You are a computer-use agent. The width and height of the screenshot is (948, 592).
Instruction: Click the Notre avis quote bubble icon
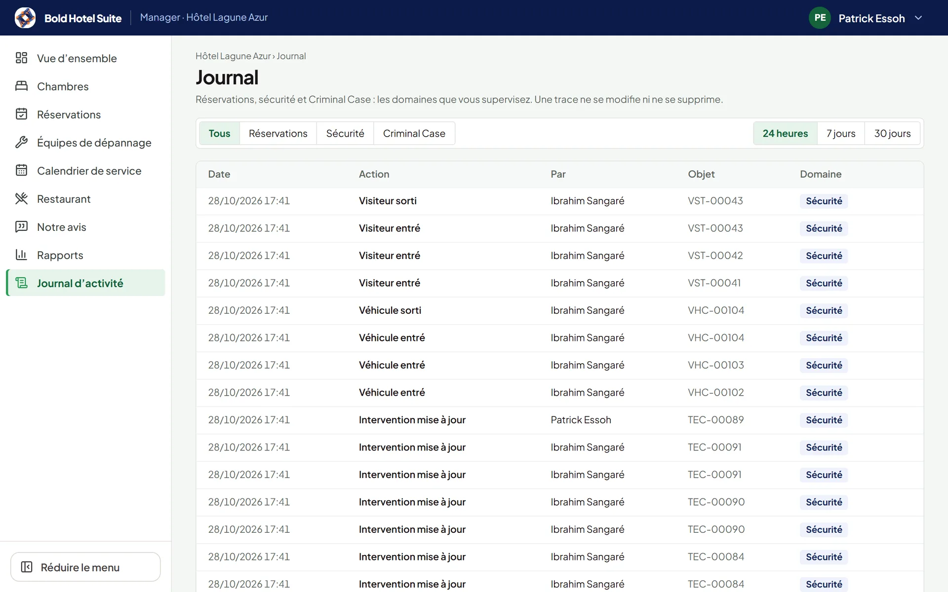pos(21,227)
